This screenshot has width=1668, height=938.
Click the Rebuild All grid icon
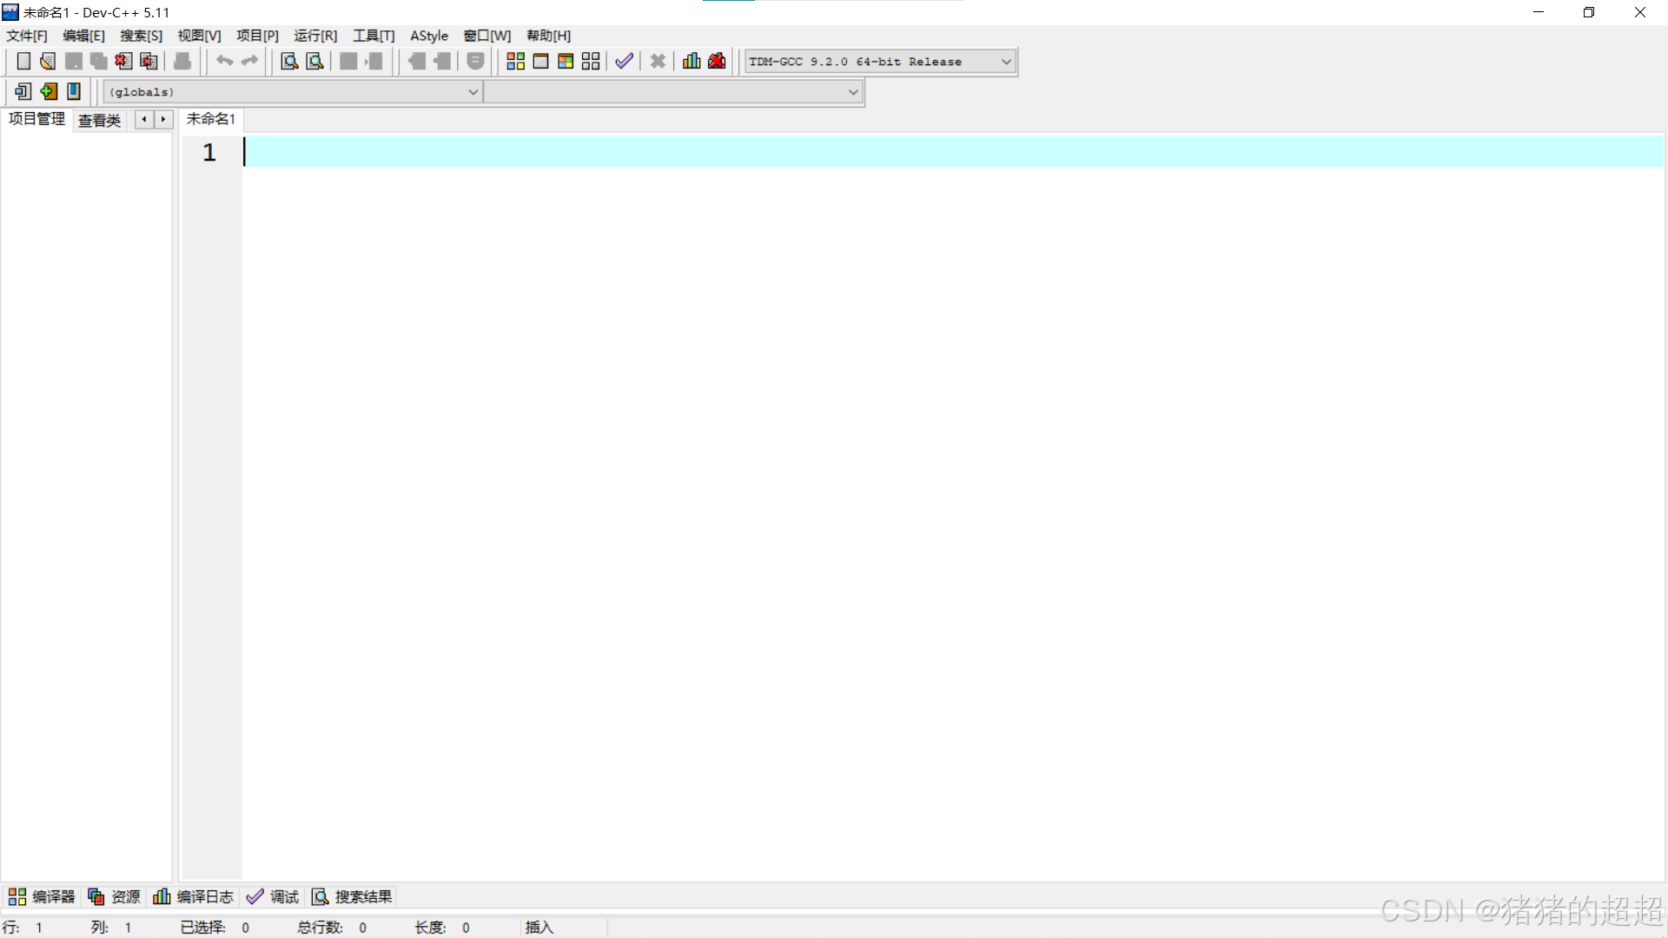pos(591,61)
